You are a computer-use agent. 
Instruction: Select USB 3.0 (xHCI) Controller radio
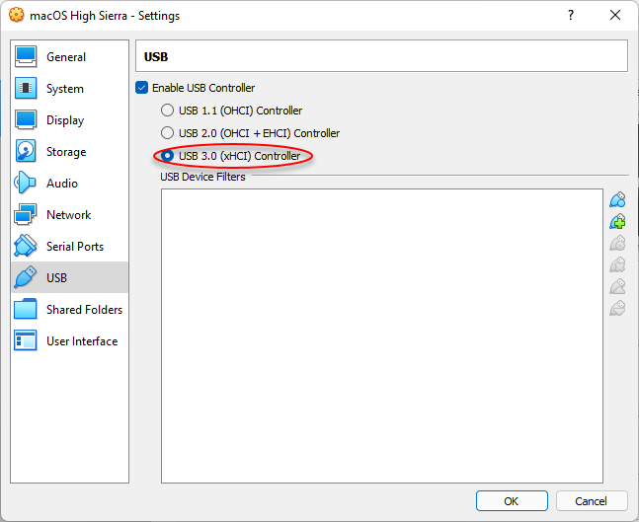tap(167, 156)
